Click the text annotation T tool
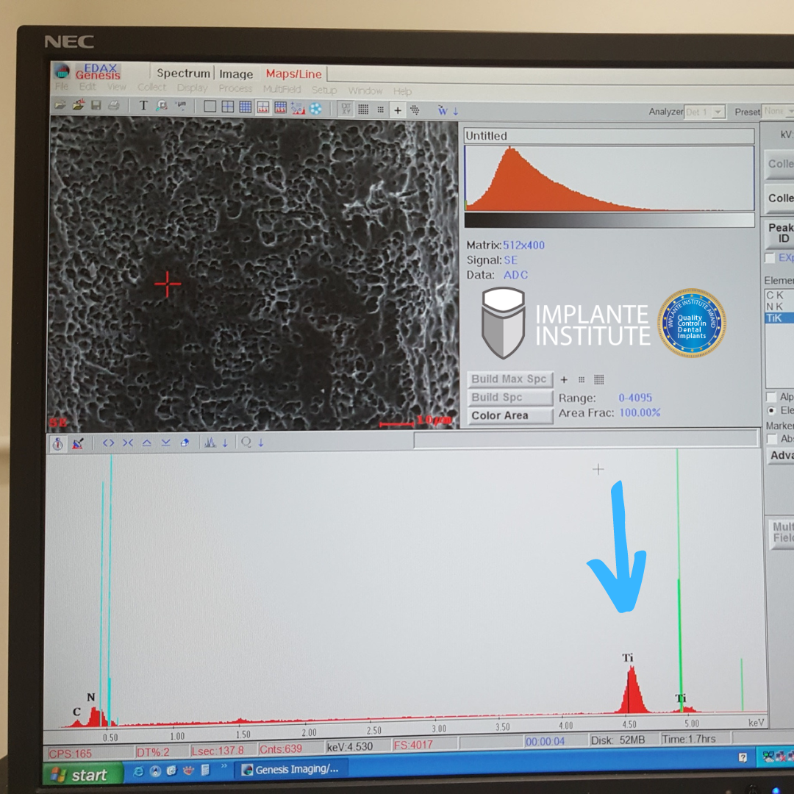Screen dimensions: 794x794 pos(143,107)
